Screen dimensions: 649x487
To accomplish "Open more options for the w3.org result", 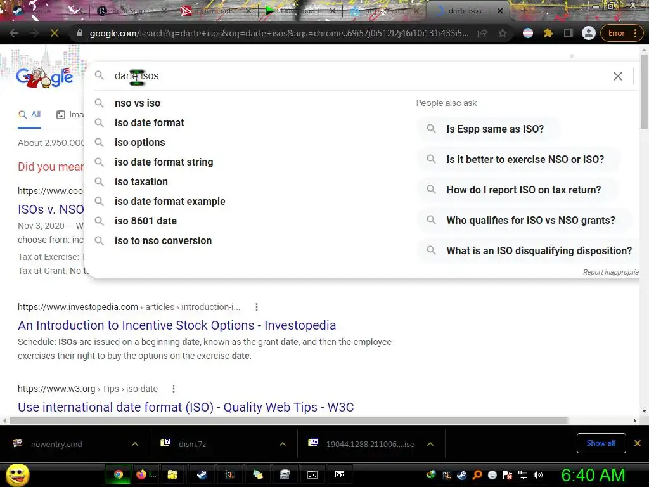I will (x=174, y=389).
